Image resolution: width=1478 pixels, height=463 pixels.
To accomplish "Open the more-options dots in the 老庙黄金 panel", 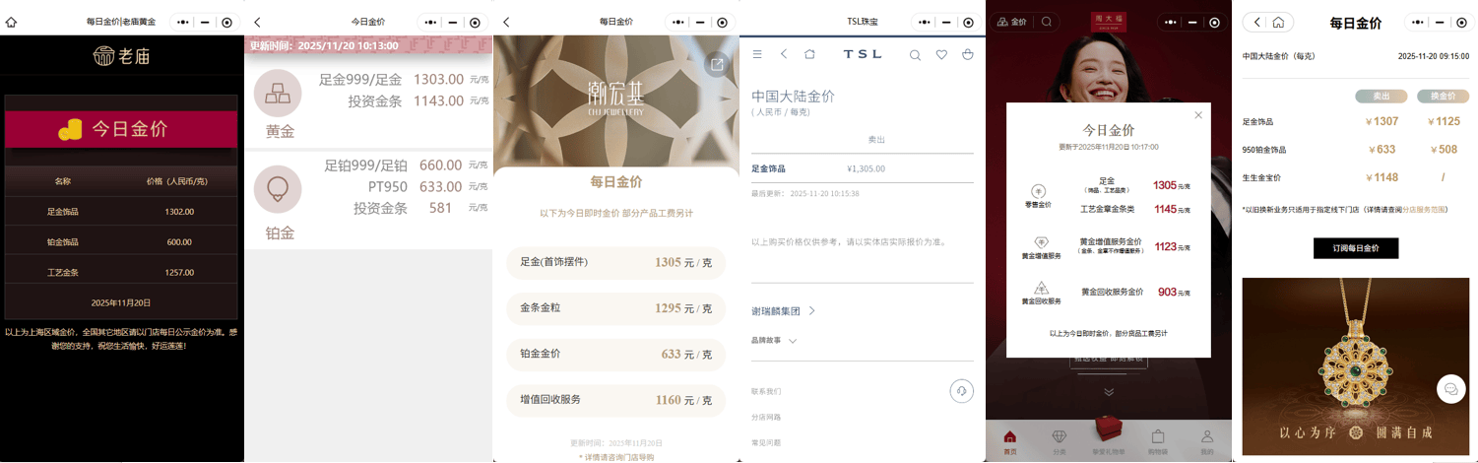I will pos(184,22).
